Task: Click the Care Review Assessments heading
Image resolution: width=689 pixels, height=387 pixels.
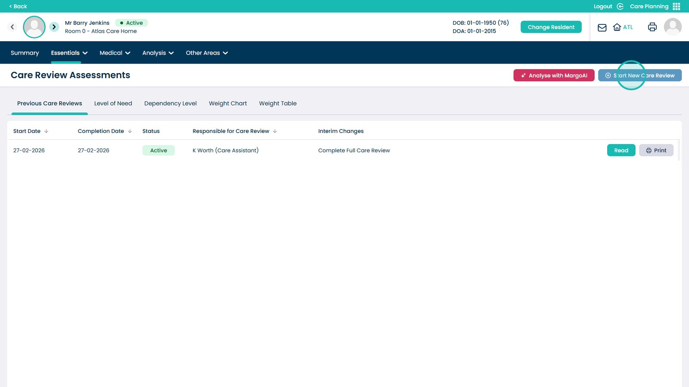Action: pyautogui.click(x=71, y=75)
